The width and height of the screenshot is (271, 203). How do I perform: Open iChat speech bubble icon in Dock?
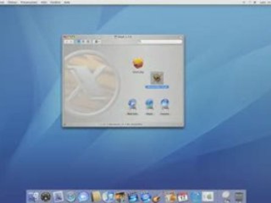tap(83, 197)
